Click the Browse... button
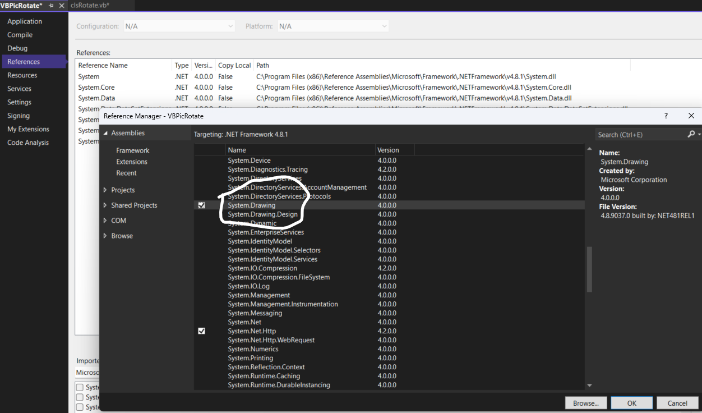This screenshot has height=413, width=702. point(586,403)
